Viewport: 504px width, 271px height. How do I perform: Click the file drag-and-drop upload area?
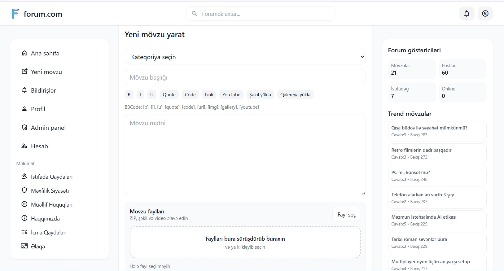(245, 242)
